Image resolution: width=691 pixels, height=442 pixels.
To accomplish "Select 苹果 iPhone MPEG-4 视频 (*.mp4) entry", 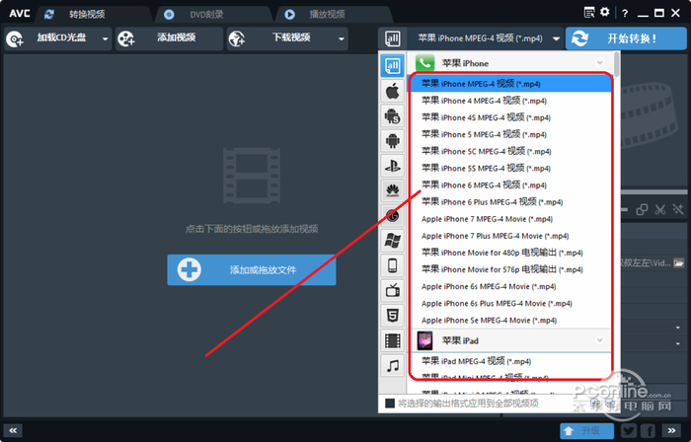I will [x=509, y=84].
